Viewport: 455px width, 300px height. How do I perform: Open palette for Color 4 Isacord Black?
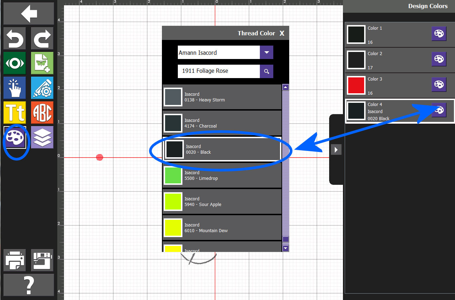[x=439, y=110]
